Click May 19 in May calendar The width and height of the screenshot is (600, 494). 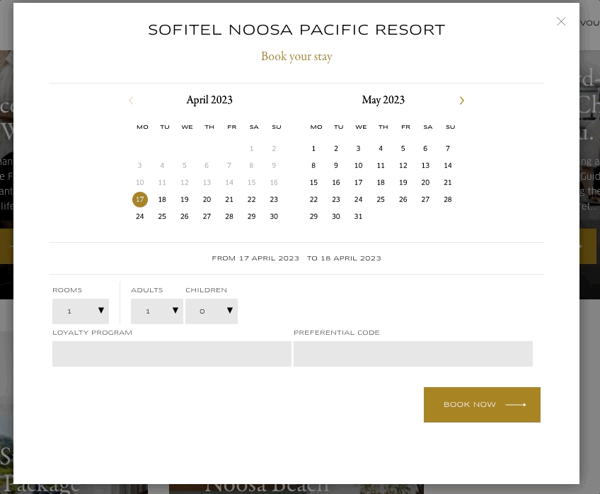tap(403, 183)
